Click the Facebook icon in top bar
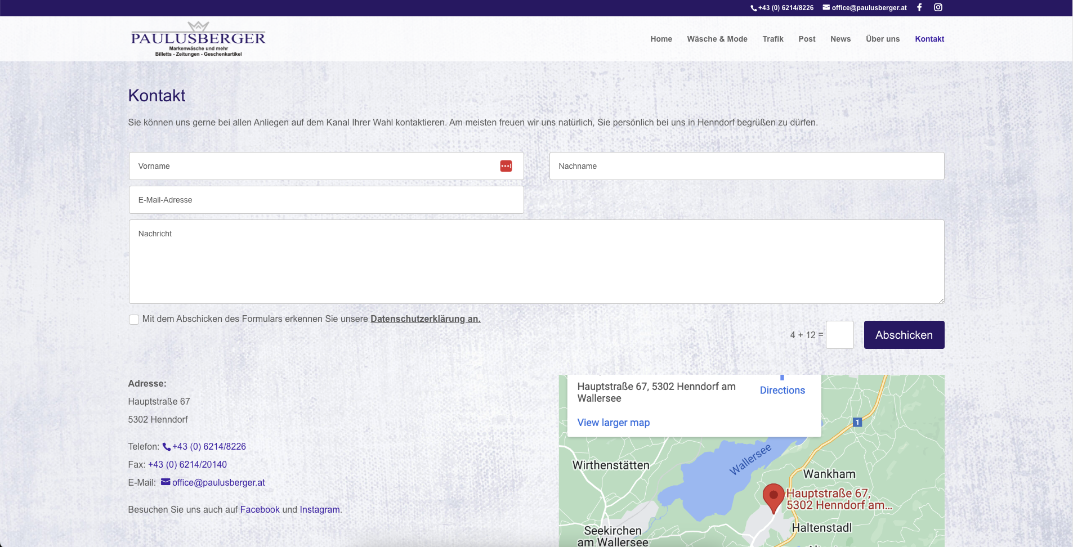1073x547 pixels. click(x=919, y=7)
